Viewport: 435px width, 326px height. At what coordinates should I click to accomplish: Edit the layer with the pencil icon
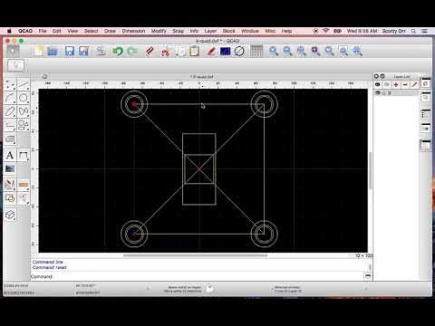414,84
